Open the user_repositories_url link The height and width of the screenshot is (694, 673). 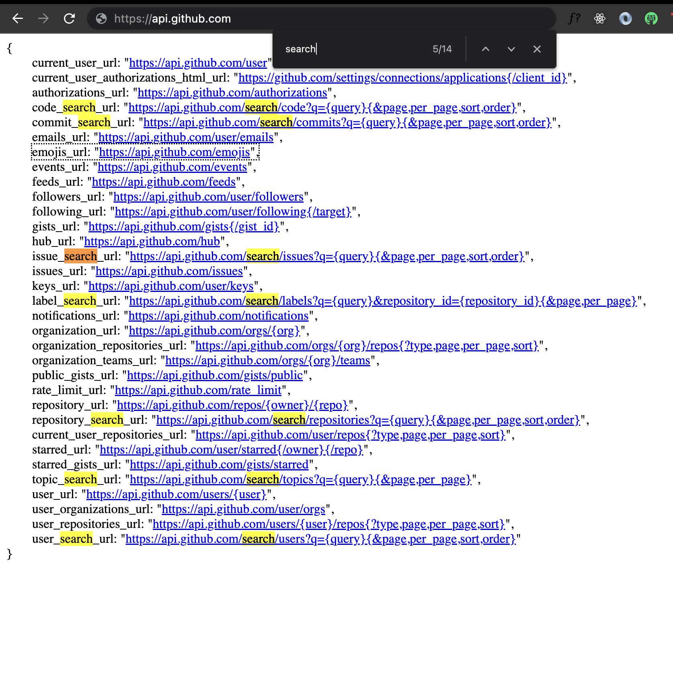329,524
